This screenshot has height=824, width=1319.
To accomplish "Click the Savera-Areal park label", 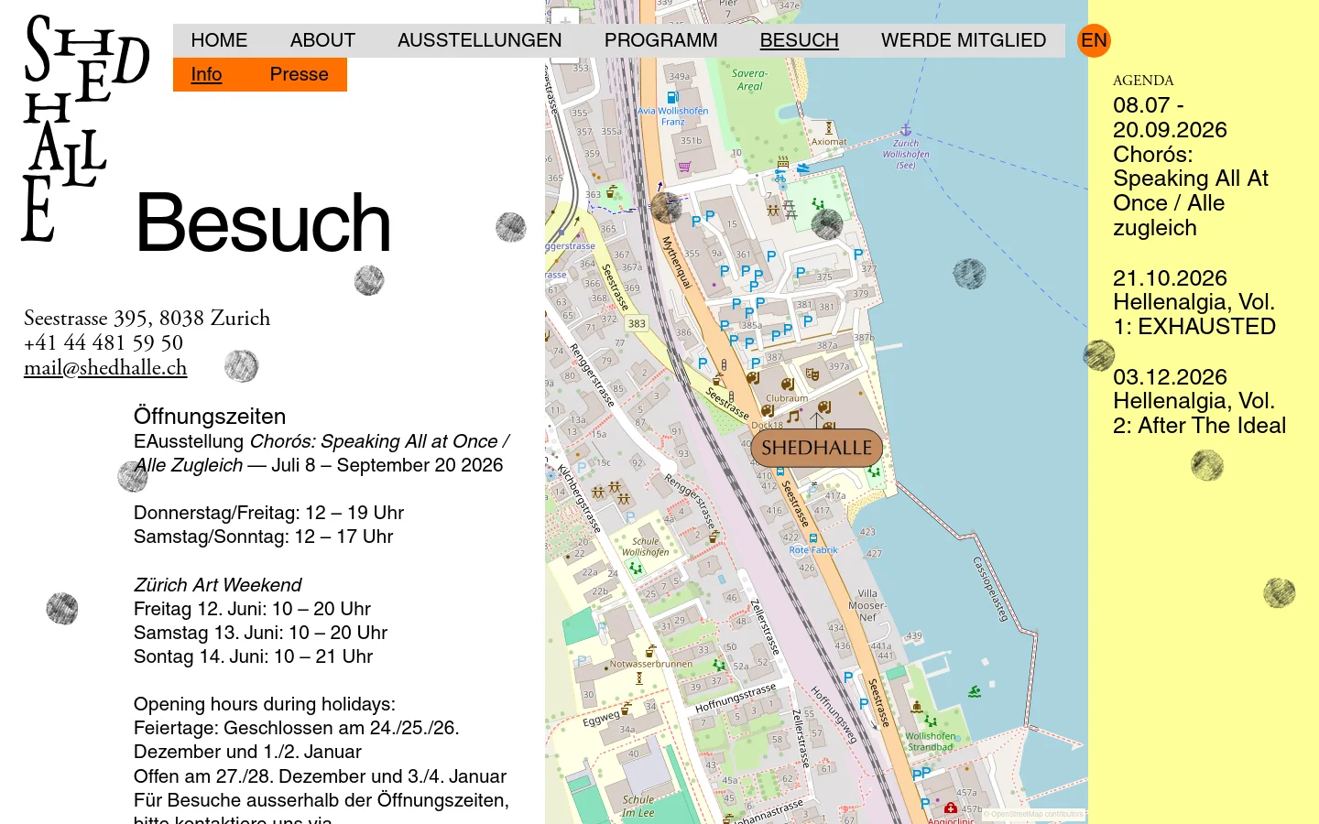I will [x=749, y=80].
